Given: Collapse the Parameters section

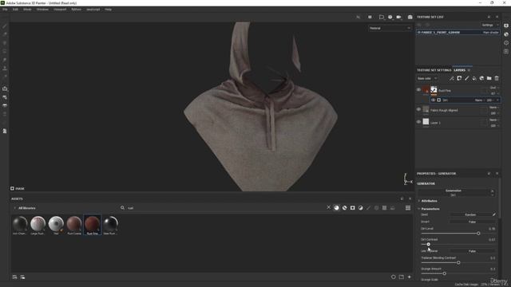Looking at the screenshot, I should (430, 209).
